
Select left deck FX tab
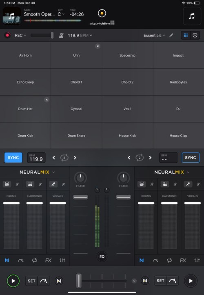[48, 260]
